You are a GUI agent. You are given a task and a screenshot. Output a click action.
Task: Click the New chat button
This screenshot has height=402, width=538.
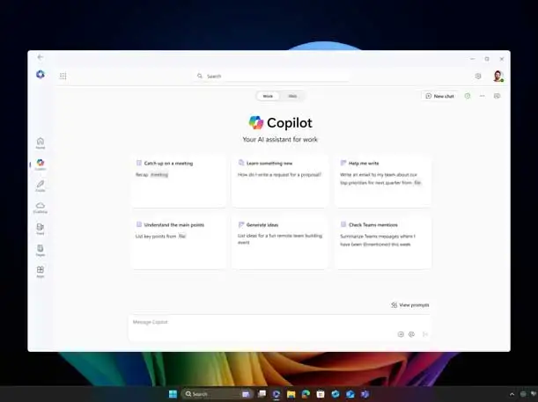pos(440,96)
